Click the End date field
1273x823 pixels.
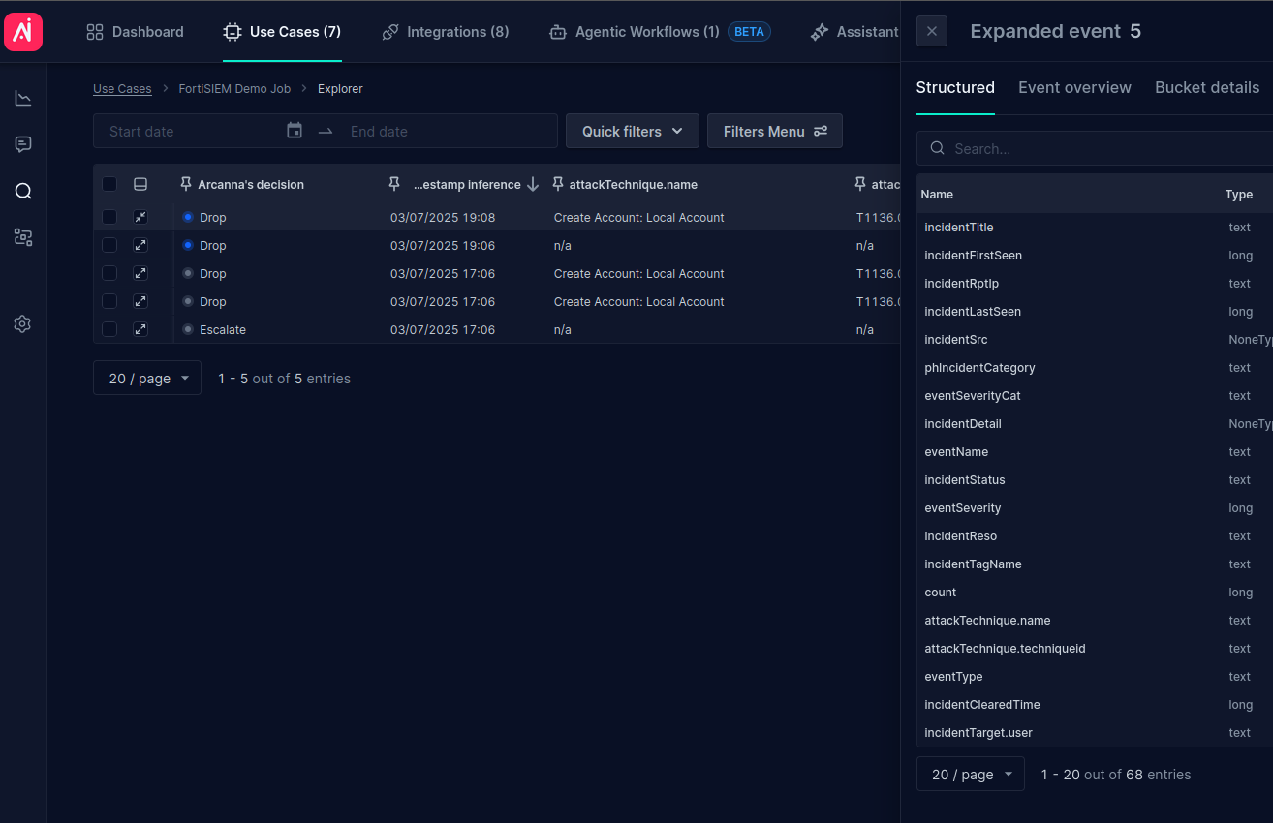446,131
